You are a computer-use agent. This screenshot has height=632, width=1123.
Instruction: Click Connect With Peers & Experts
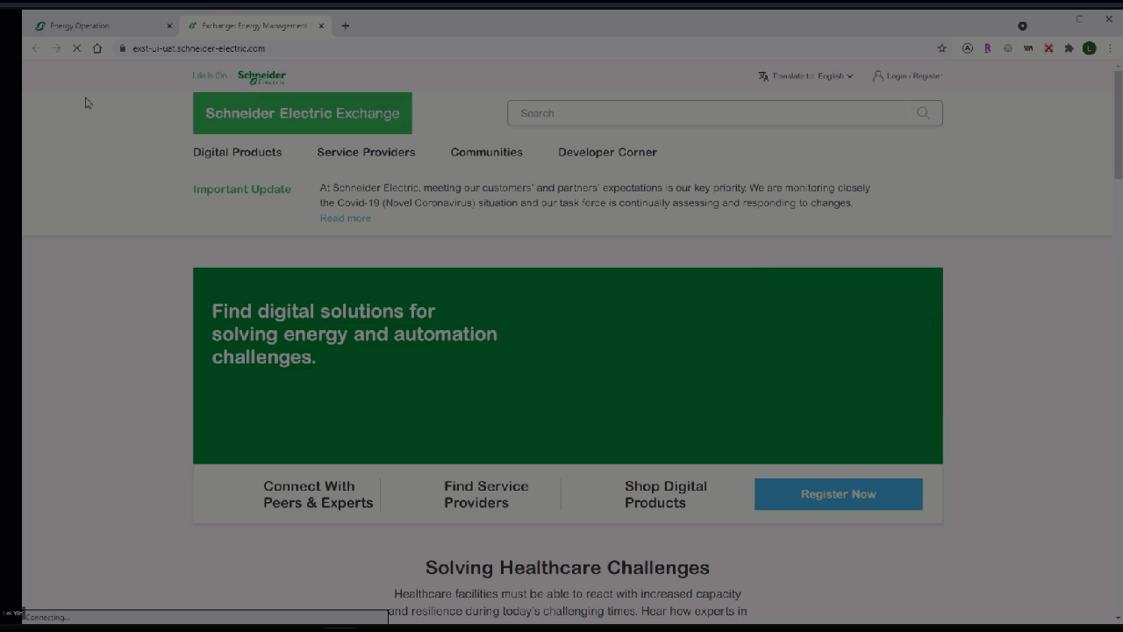[x=318, y=494]
